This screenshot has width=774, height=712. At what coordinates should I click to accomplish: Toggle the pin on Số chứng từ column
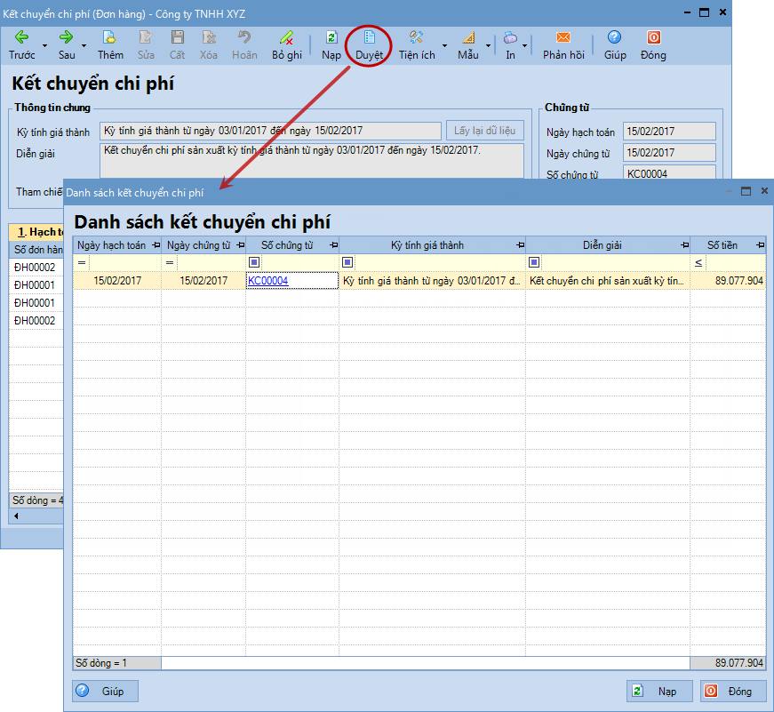coord(333,245)
